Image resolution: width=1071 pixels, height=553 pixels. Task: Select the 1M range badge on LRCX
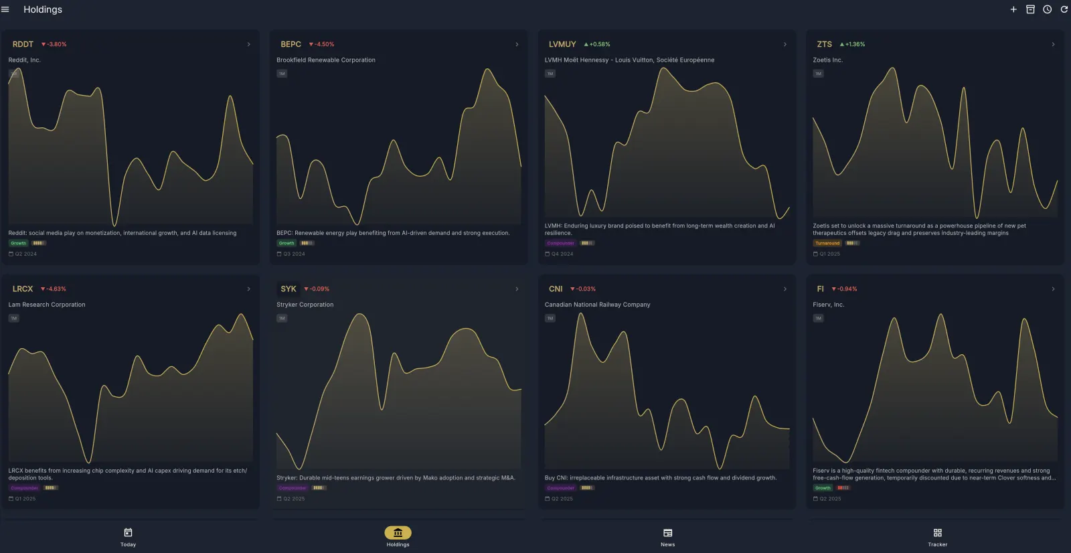click(x=13, y=318)
